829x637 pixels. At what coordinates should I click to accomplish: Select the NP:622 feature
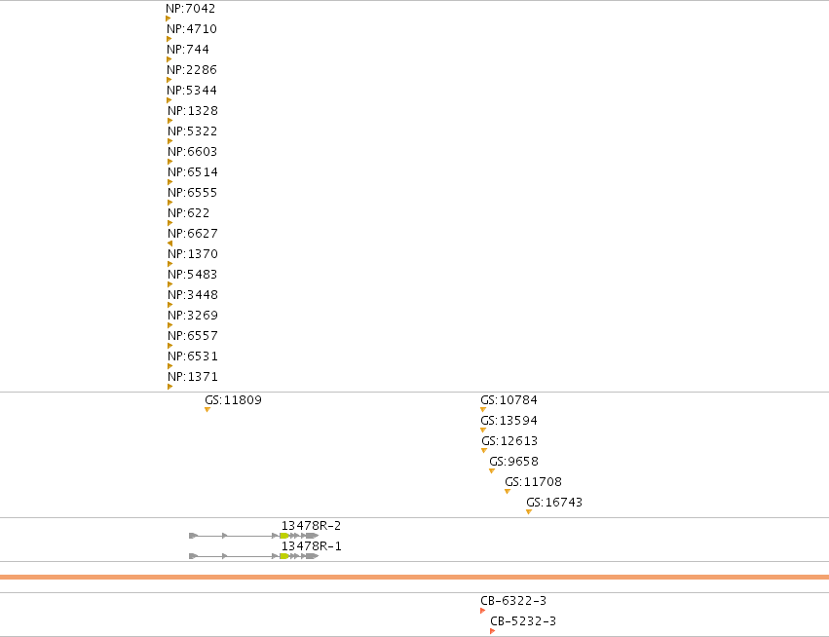pos(189,213)
